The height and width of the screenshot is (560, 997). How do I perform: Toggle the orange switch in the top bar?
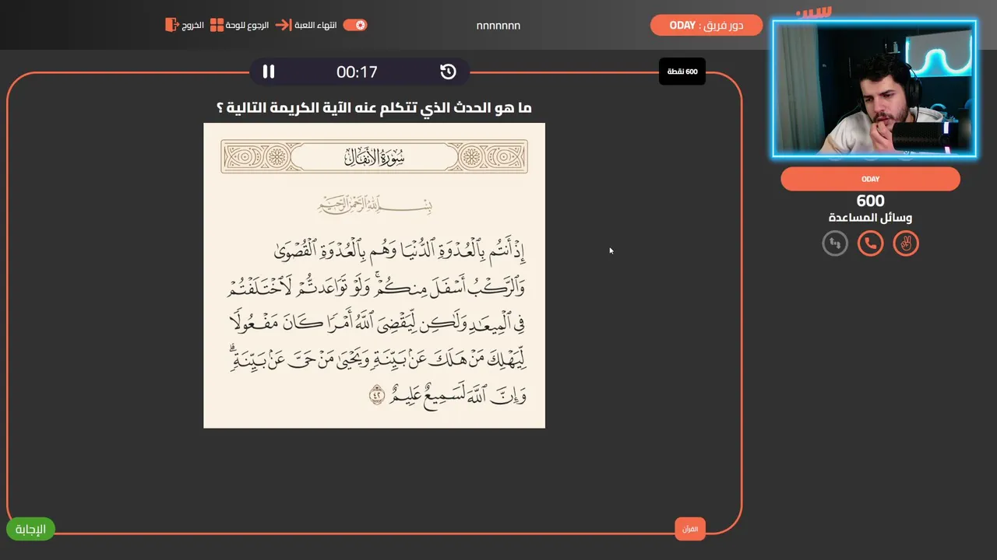(x=355, y=25)
